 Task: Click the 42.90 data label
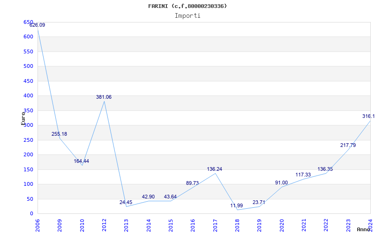[x=148, y=197]
